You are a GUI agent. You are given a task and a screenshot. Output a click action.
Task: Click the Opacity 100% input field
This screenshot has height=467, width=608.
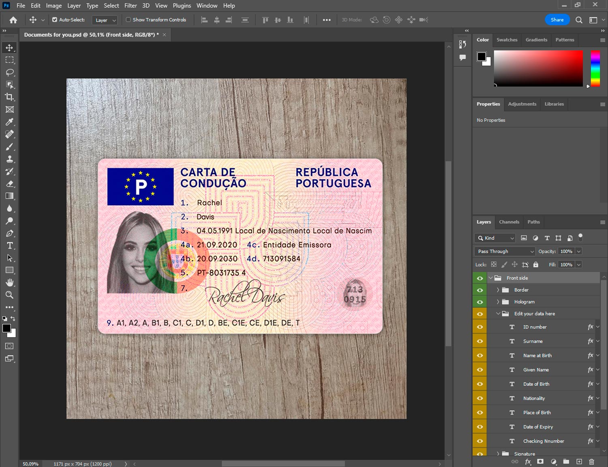click(x=566, y=252)
